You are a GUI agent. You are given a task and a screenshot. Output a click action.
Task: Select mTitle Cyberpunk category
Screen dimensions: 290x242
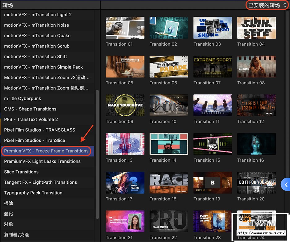click(x=47, y=98)
